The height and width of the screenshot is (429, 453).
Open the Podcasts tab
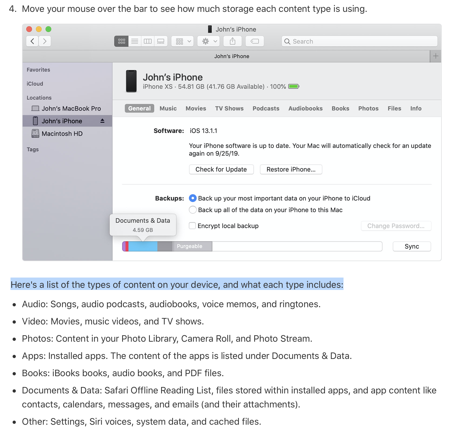tap(266, 108)
